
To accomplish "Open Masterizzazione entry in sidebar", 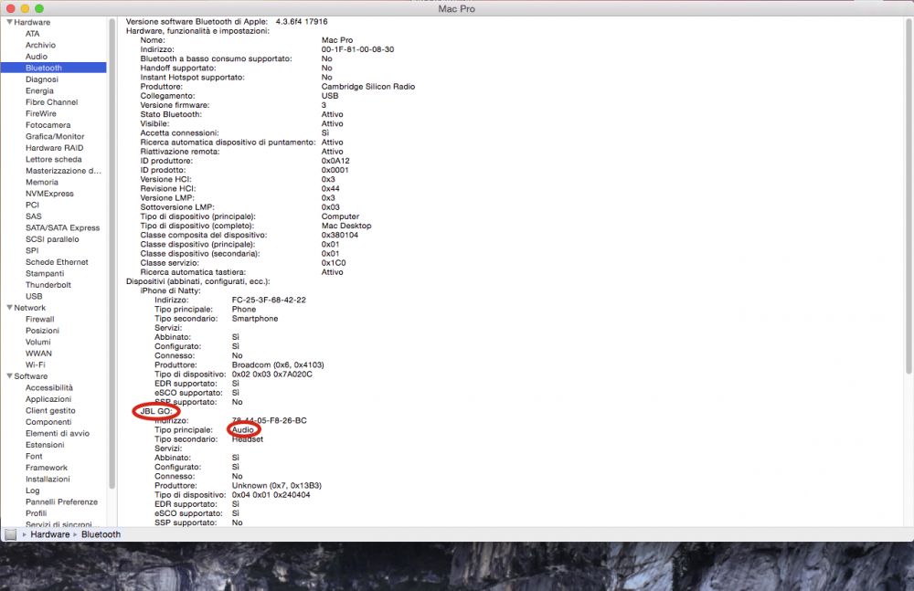I will coord(63,171).
